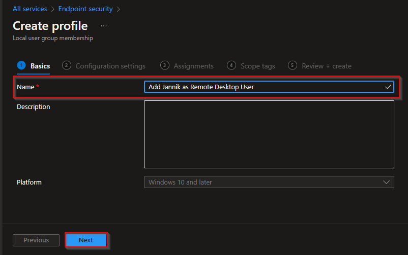The image size is (408, 255).
Task: Click the step 4 circle icon
Action: point(231,65)
